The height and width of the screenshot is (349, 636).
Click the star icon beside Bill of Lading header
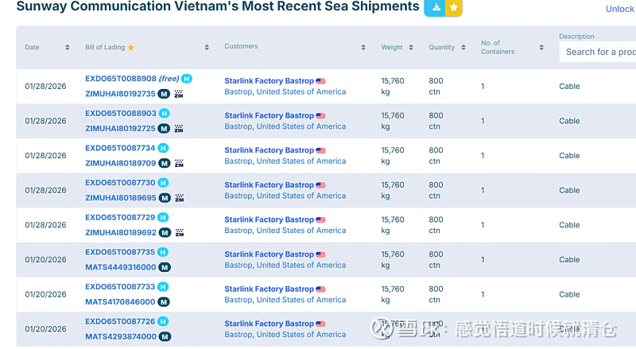pos(131,48)
